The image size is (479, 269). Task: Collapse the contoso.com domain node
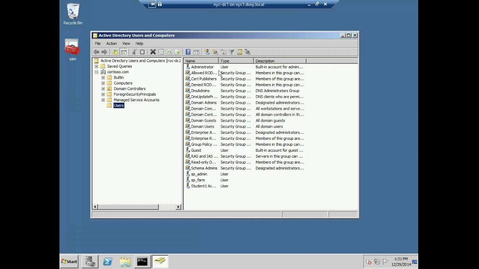(x=96, y=72)
